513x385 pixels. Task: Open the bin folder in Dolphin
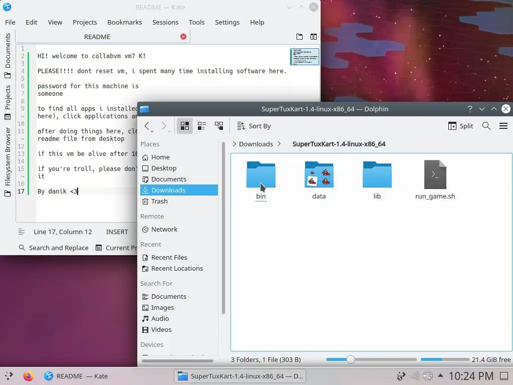[x=261, y=180]
